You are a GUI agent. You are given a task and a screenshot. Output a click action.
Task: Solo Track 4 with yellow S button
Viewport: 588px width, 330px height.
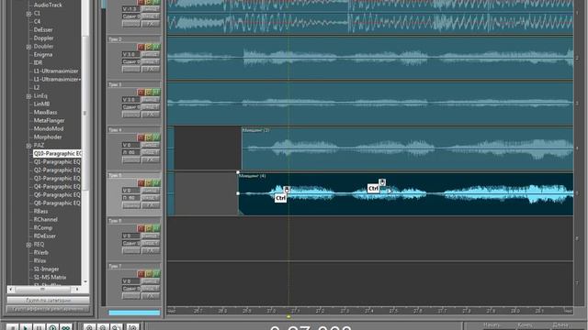click(x=149, y=137)
